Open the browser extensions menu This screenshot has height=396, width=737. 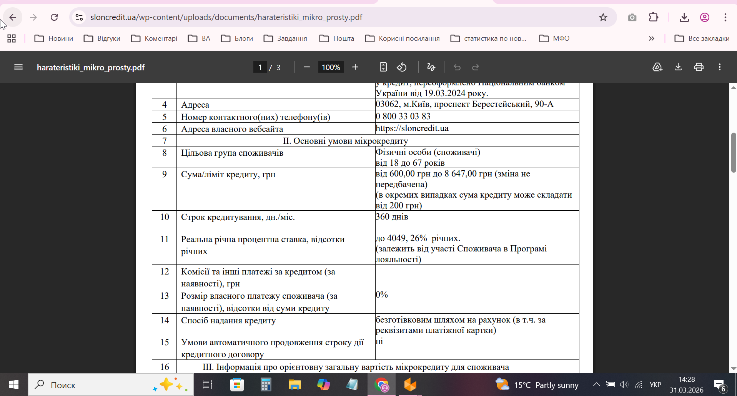[x=654, y=17]
